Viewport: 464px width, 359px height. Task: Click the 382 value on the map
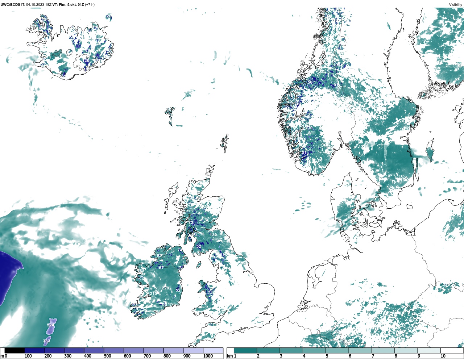[x=46, y=341]
